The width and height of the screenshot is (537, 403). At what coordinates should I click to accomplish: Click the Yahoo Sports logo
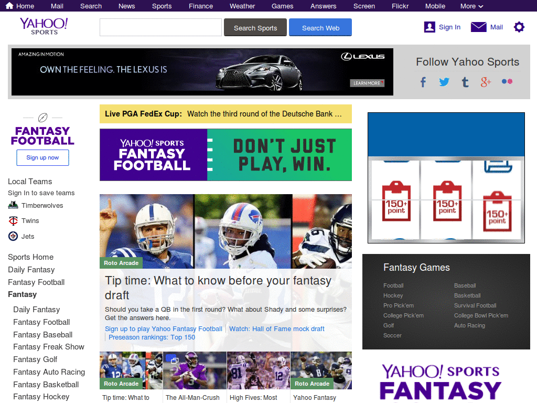point(44,26)
